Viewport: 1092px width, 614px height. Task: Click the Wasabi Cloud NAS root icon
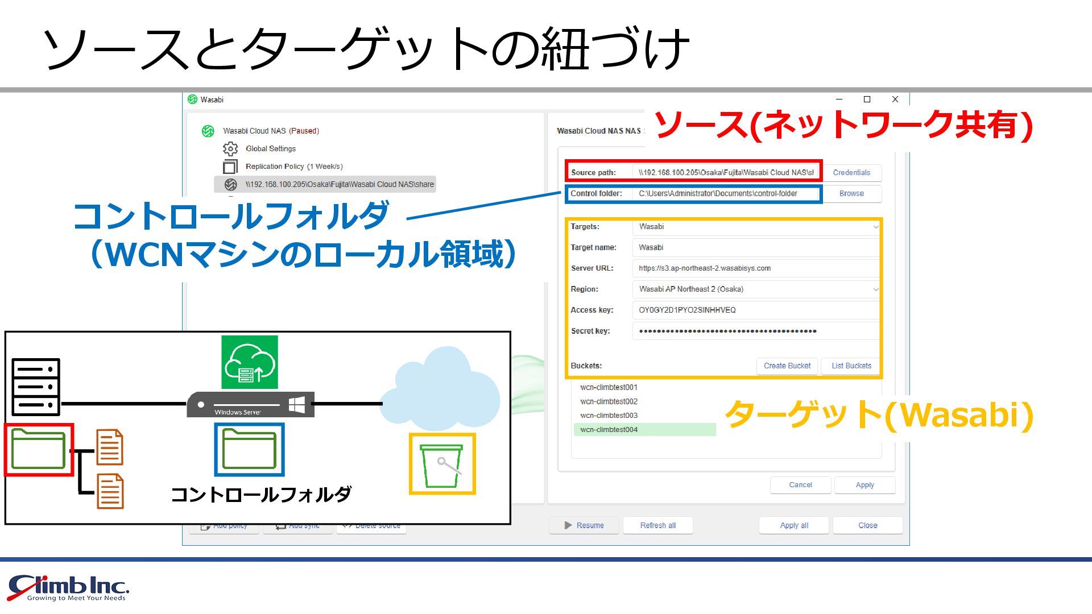pyautogui.click(x=208, y=131)
